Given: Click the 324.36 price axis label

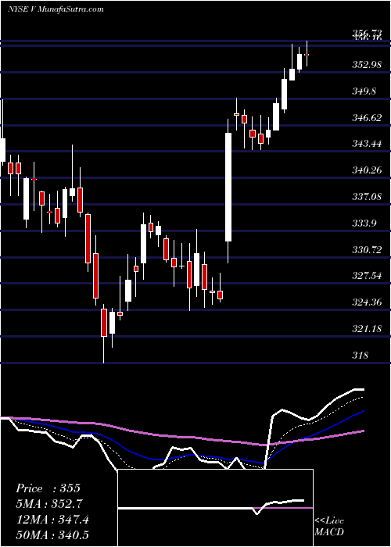Looking at the screenshot, I should point(367,302).
